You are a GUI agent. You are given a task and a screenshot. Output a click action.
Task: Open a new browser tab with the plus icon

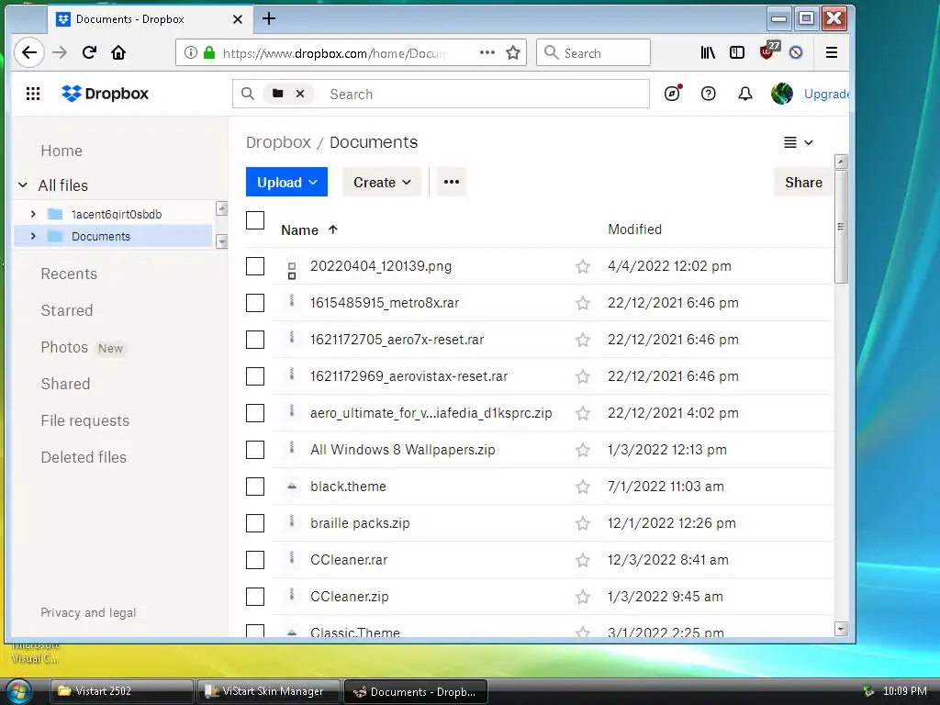point(269,18)
